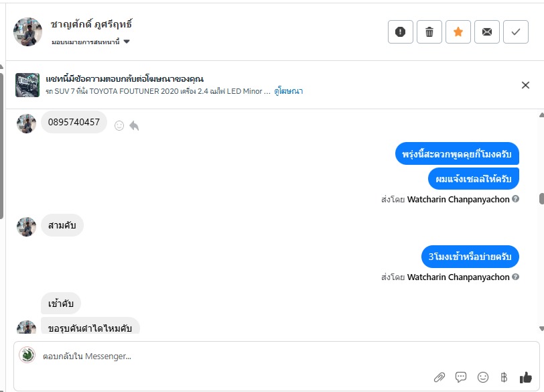The image size is (544, 392).
Task: Toggle the orange follow-up star
Action: click(458, 31)
